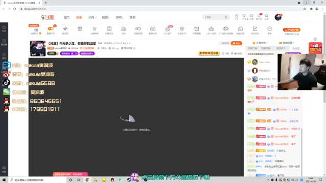Screen dimensions: 326x183
Task: Open the streamer avatar thumbnail
Action: (38, 48)
